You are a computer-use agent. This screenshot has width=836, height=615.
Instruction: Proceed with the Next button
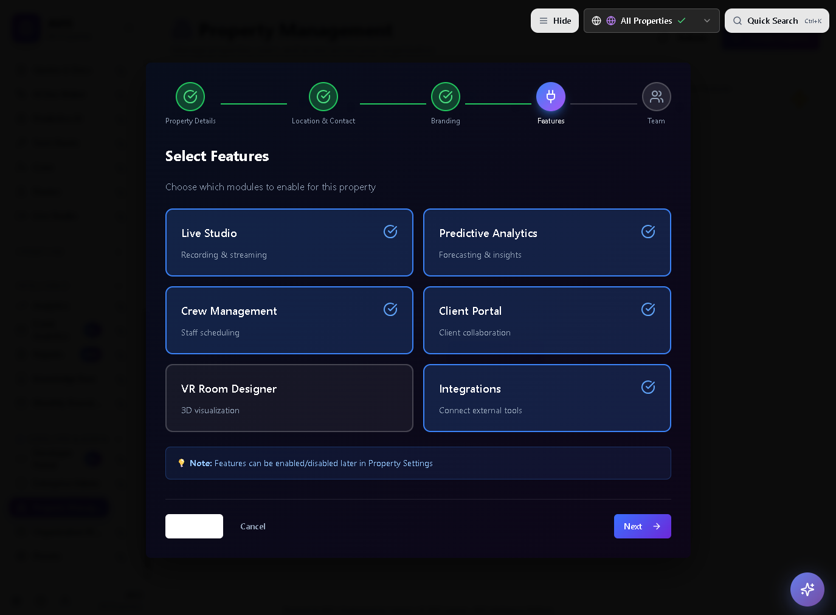(642, 526)
